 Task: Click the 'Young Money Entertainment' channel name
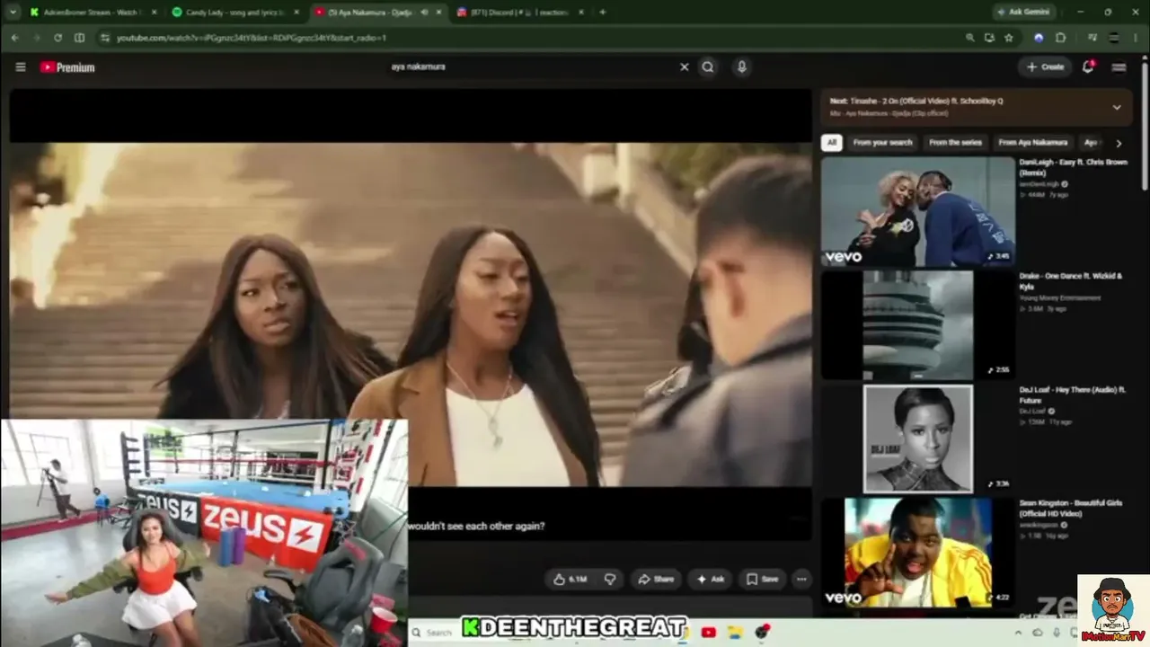coord(1059,297)
